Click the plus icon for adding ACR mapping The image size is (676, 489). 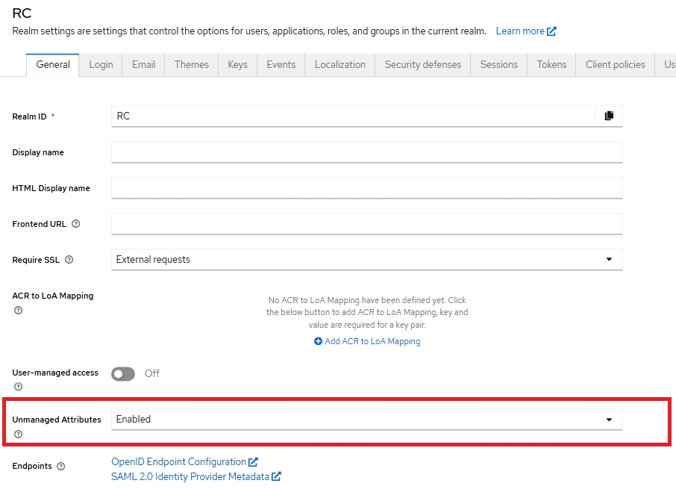318,341
